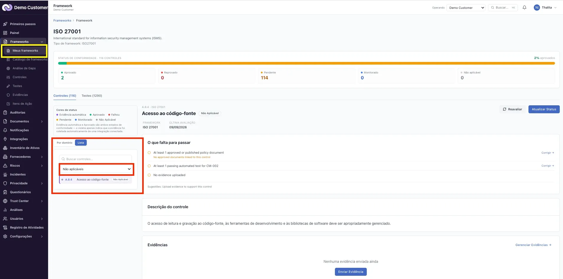
Task: Click the Frameworks breadcrumb link
Action: (x=62, y=20)
